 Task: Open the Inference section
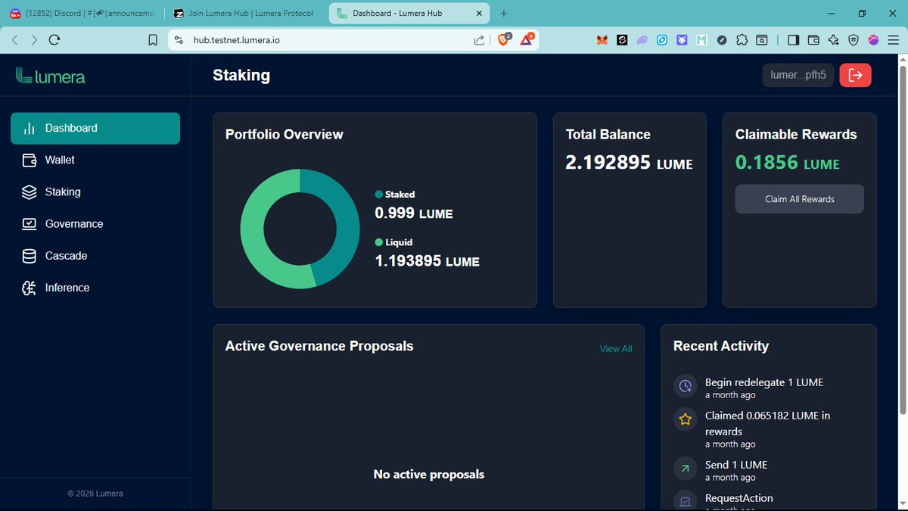pos(95,287)
